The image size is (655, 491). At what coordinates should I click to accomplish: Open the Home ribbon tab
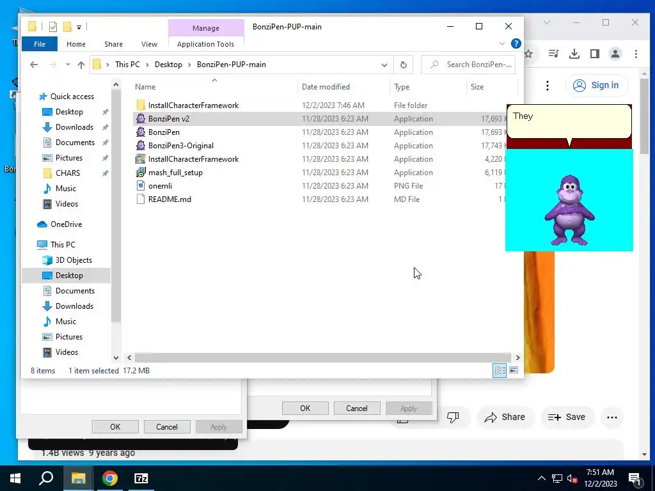click(x=75, y=44)
